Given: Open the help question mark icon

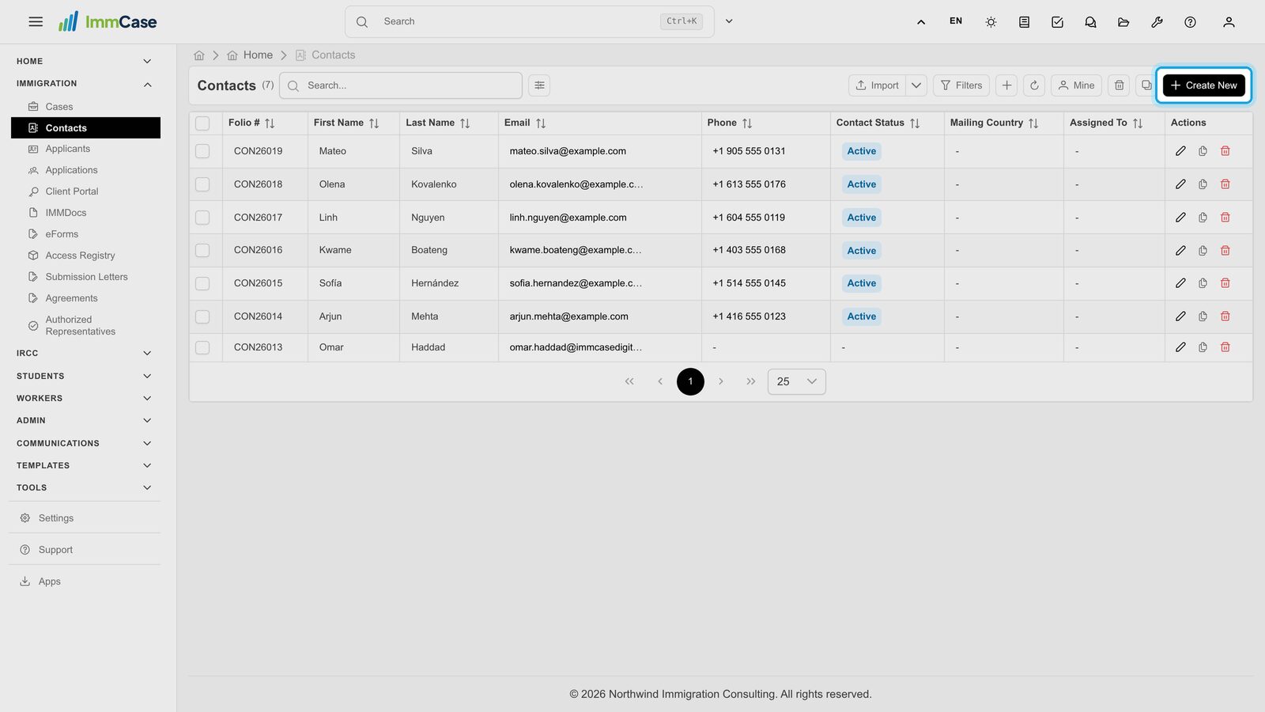Looking at the screenshot, I should tap(1190, 22).
